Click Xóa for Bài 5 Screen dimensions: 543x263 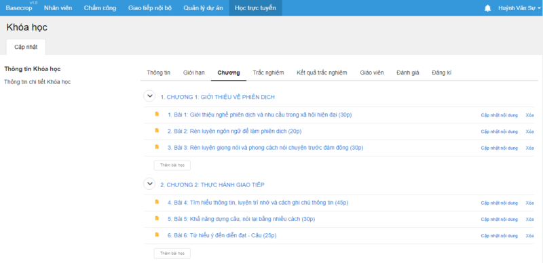529,220
